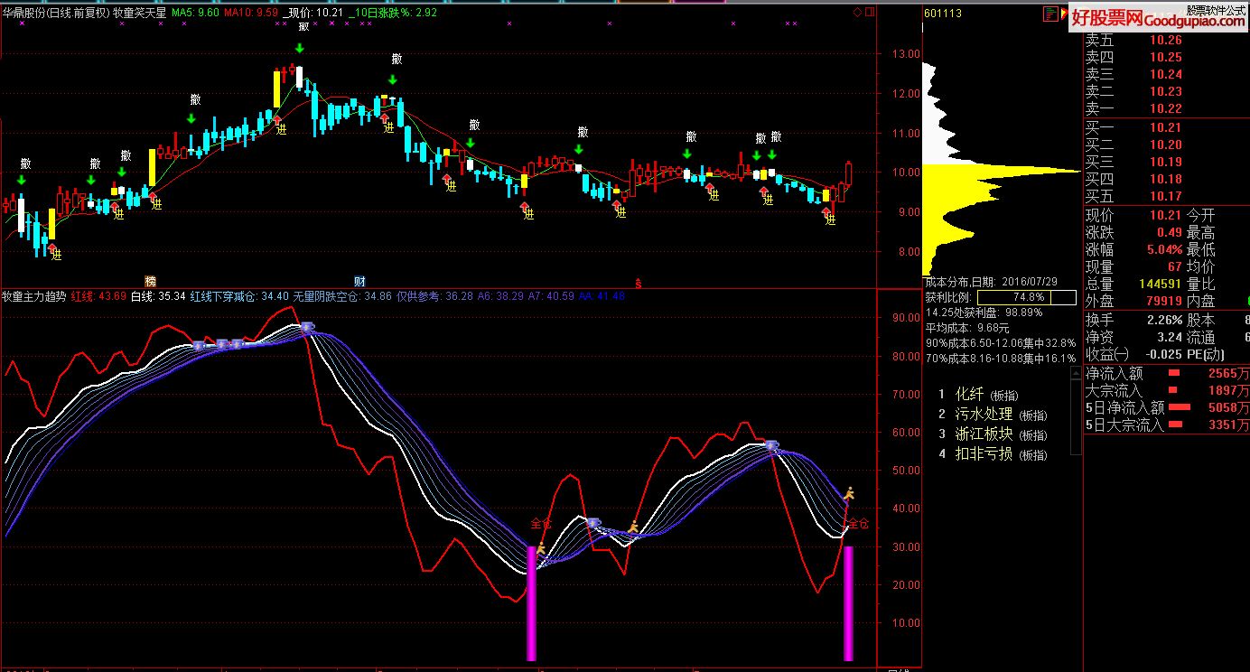Image resolution: width=1250 pixels, height=672 pixels.
Task: Click the 90%成本6.50-12.06 concentration line
Action: 1000,343
